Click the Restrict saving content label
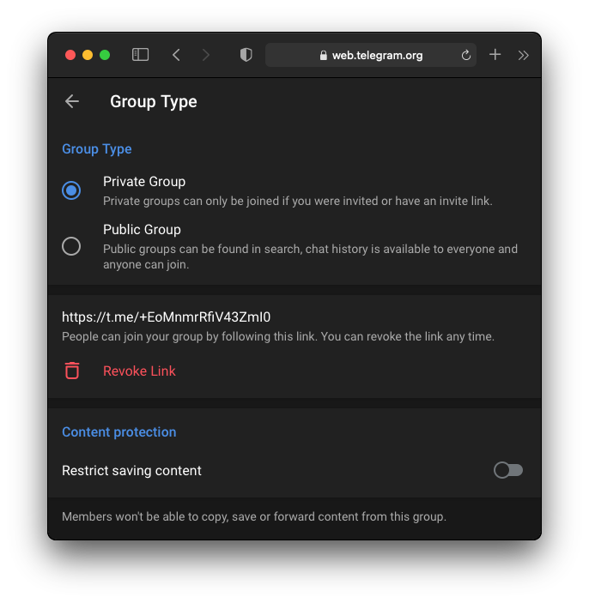Screen dimensions: 589x603 pyautogui.click(x=131, y=471)
